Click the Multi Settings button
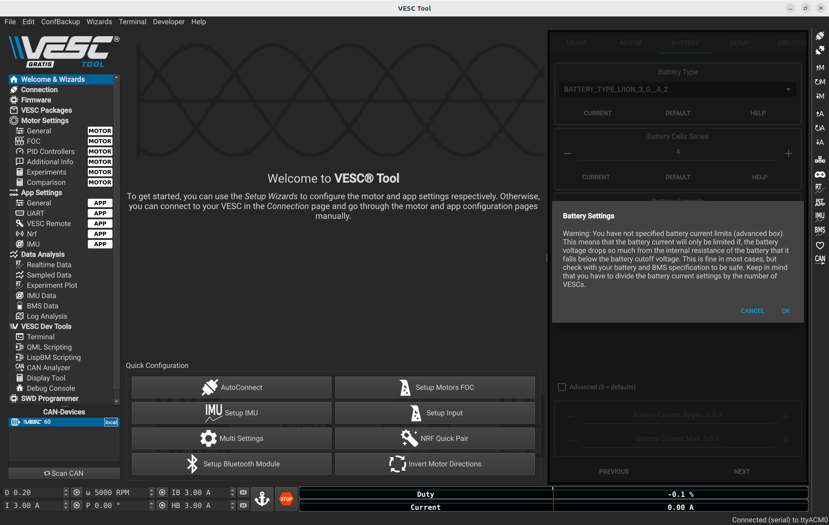Screen dimensions: 829x525 point(232,438)
